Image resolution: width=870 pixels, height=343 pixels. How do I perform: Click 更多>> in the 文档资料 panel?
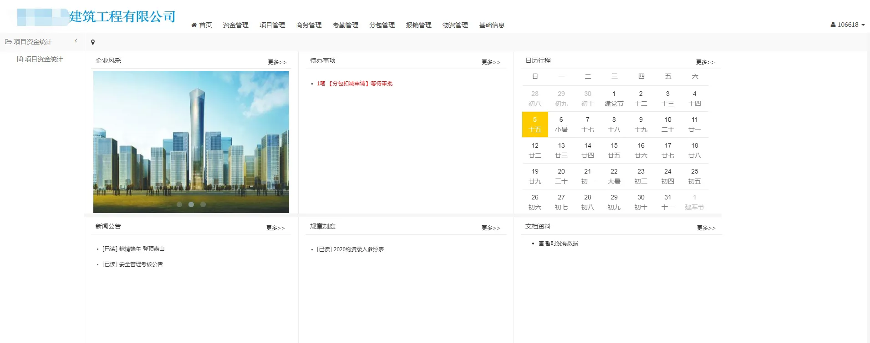click(706, 228)
